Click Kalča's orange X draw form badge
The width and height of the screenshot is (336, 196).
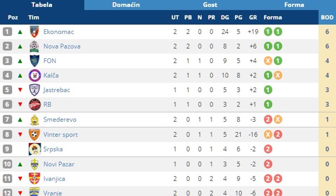(278, 75)
